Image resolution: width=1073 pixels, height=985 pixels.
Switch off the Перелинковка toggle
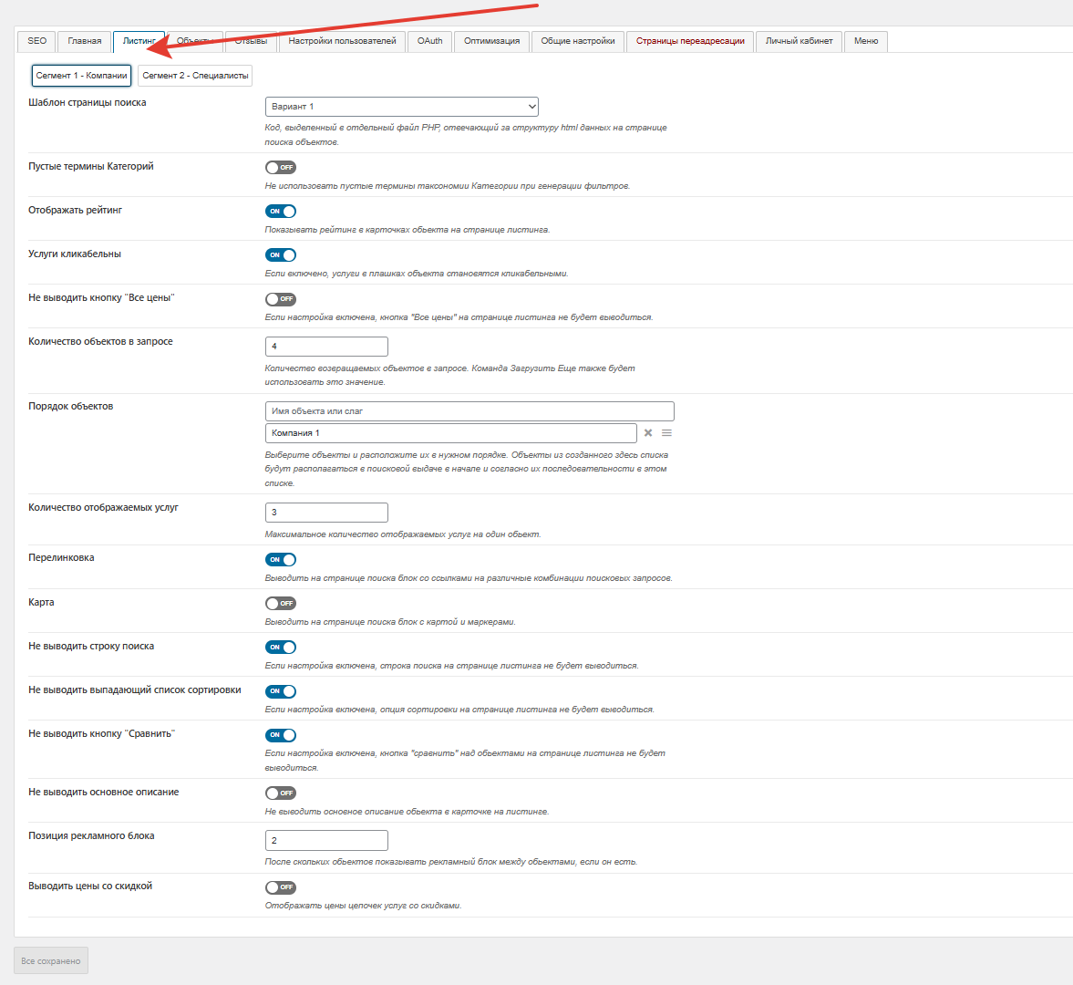tap(281, 560)
